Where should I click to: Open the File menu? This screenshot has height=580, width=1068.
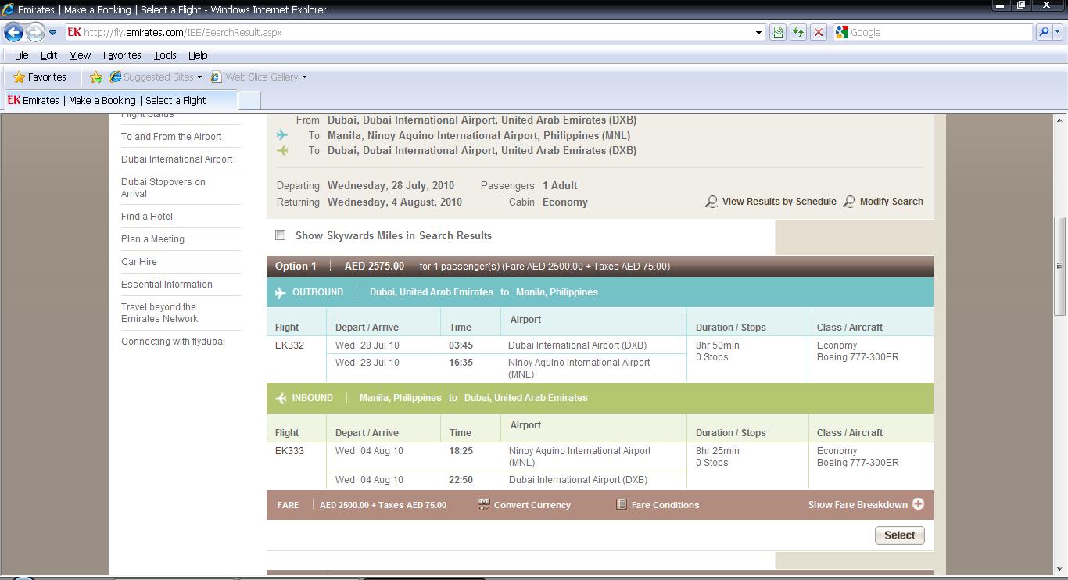coord(22,55)
